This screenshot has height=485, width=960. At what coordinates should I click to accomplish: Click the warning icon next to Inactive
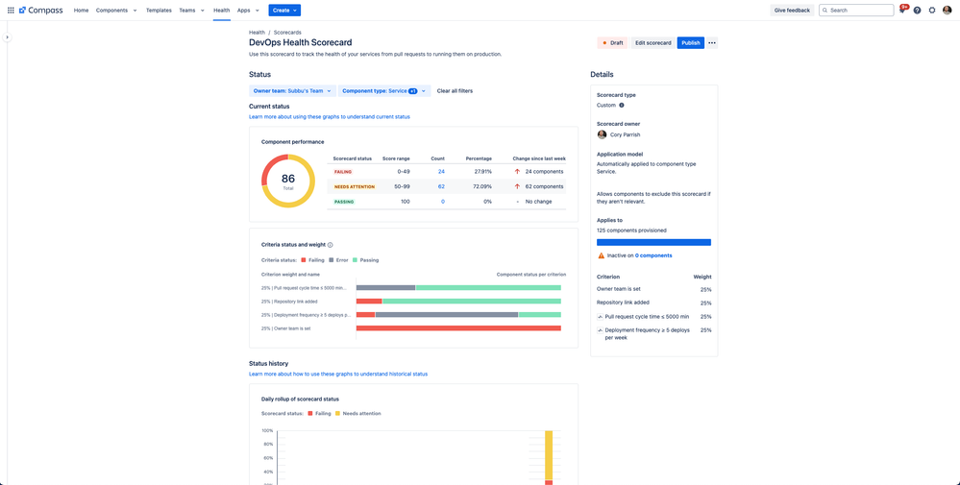601,255
